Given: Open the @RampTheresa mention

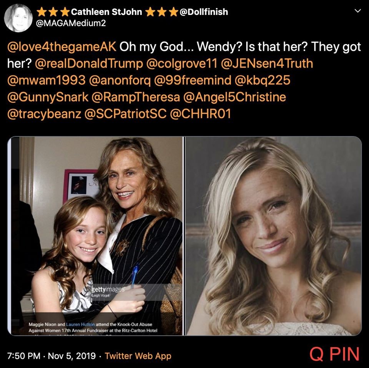Looking at the screenshot, I should click(x=136, y=97).
